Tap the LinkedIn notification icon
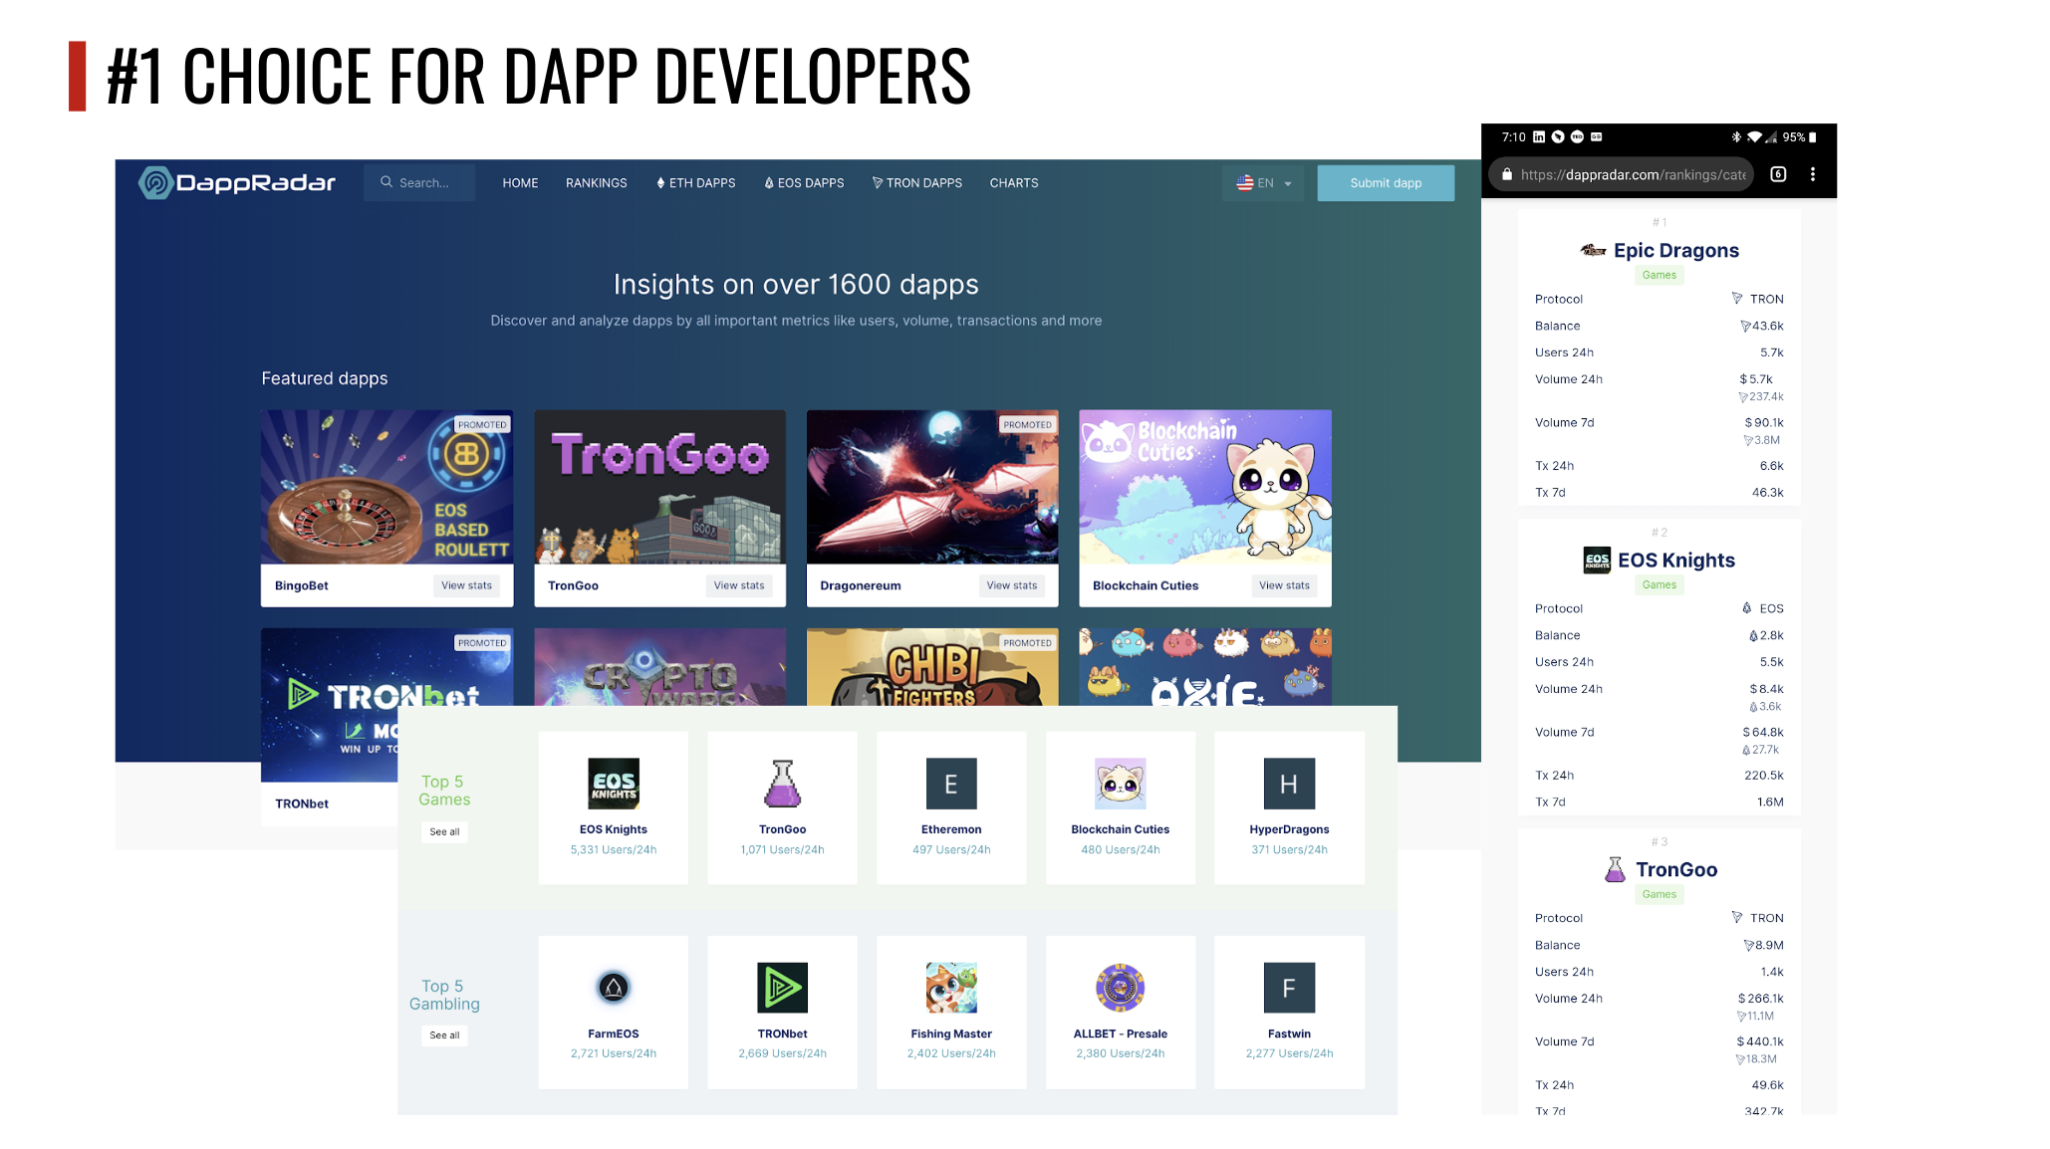2050x1149 pixels. tap(1539, 137)
